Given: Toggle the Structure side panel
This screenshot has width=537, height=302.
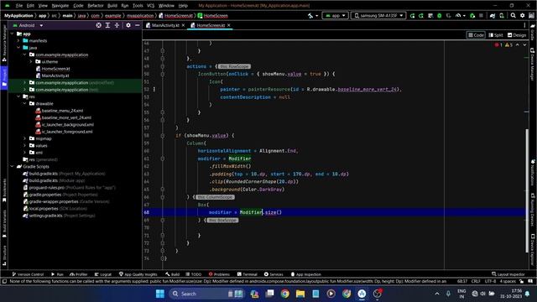Looking at the screenshot, I should click(x=4, y=255).
